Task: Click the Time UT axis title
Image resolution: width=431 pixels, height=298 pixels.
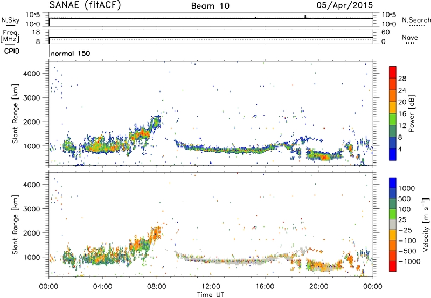Action: [211, 295]
